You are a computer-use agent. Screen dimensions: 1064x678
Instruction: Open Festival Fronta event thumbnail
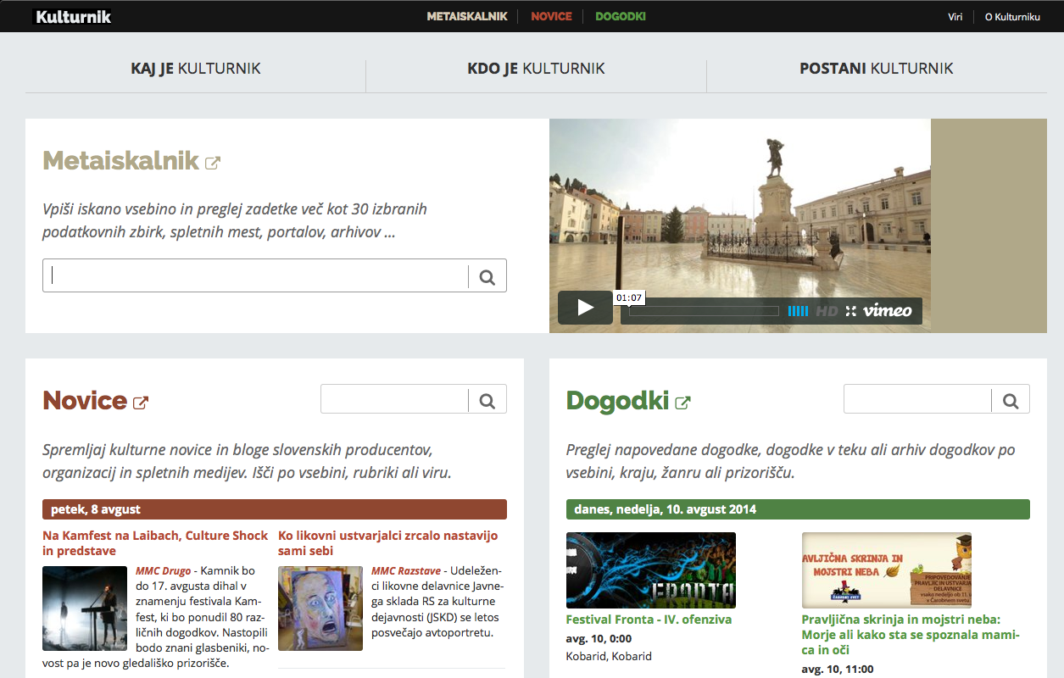tap(650, 570)
